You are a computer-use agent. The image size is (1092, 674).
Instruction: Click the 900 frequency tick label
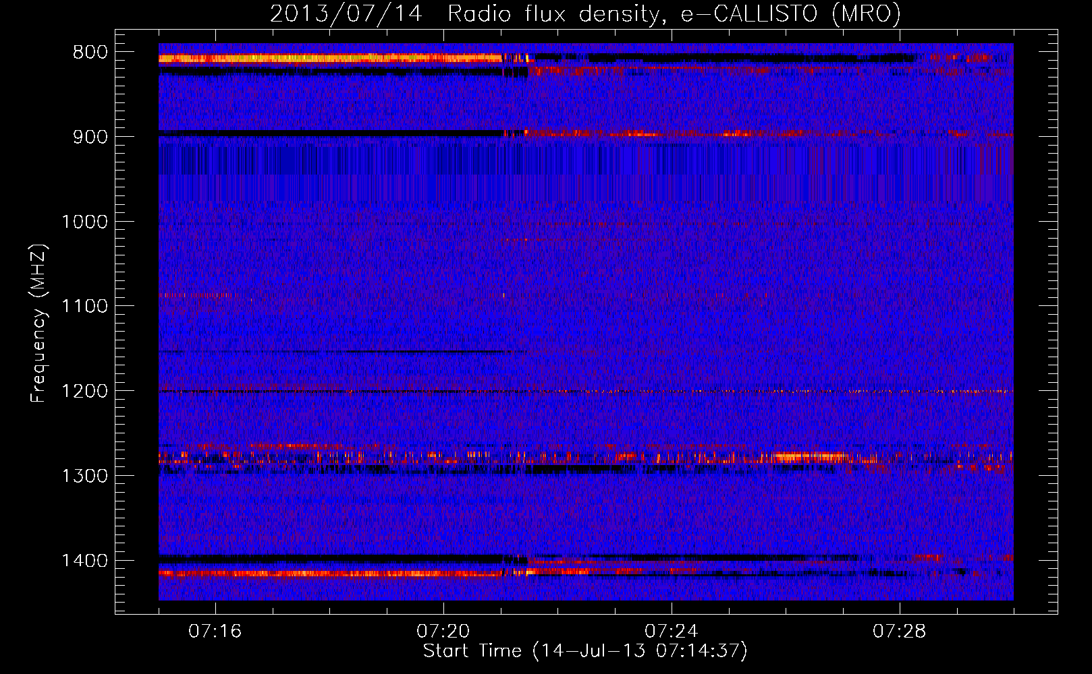pos(90,137)
